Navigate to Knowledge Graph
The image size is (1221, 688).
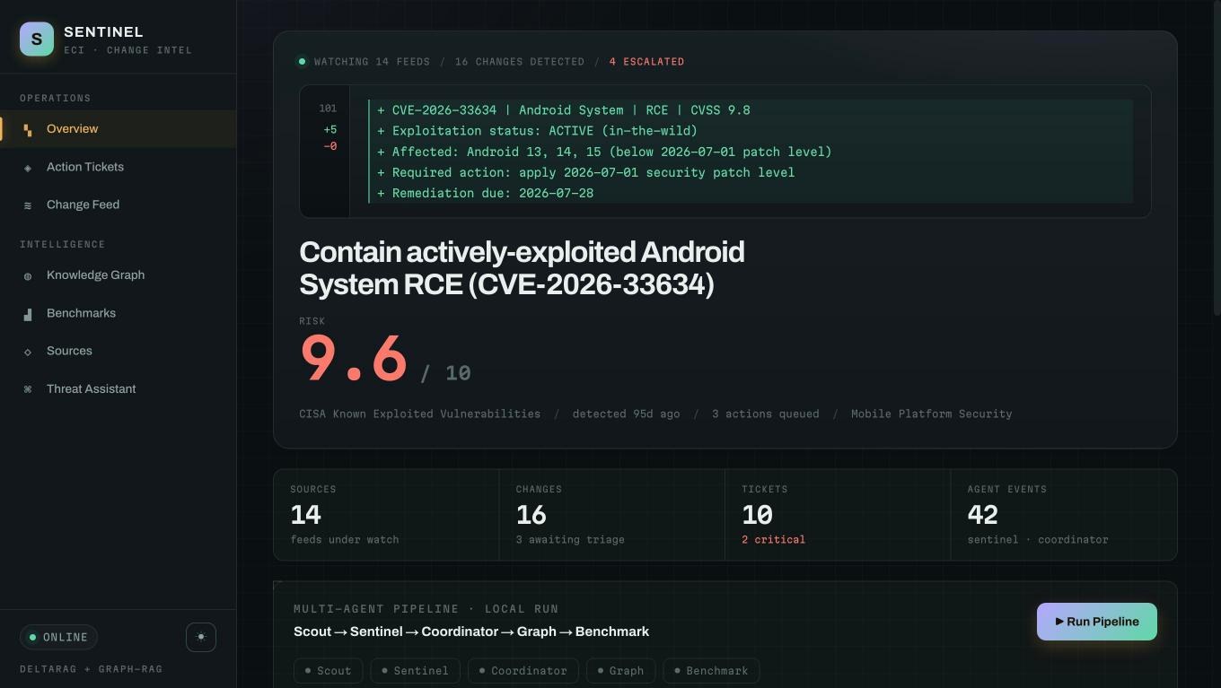(x=118, y=275)
